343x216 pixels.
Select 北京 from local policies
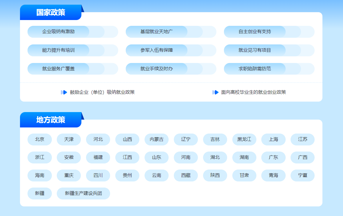pyautogui.click(x=40, y=139)
